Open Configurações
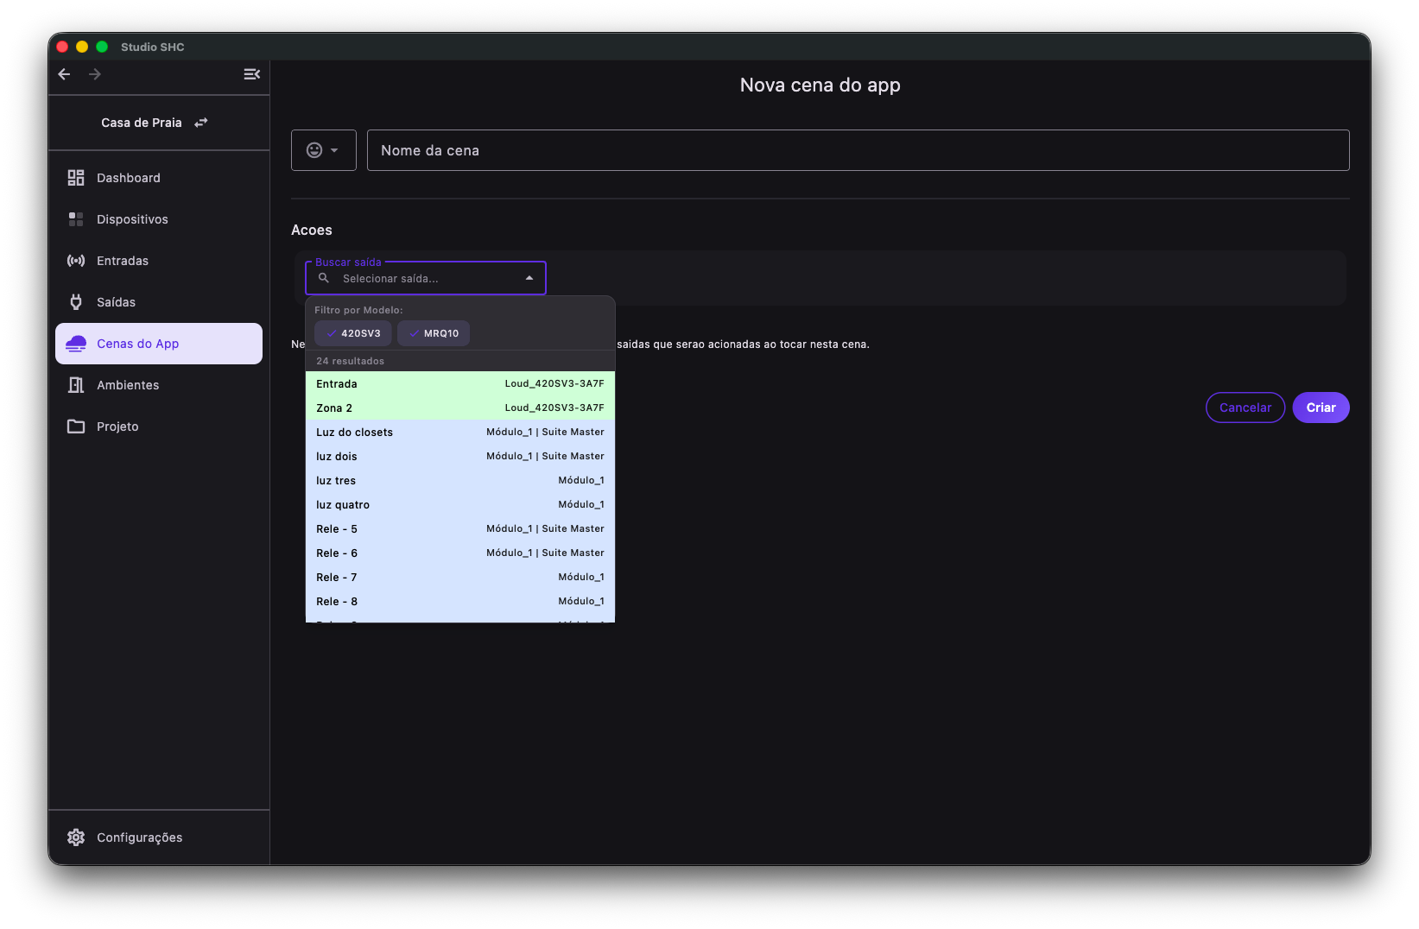The image size is (1419, 929). pyautogui.click(x=159, y=837)
